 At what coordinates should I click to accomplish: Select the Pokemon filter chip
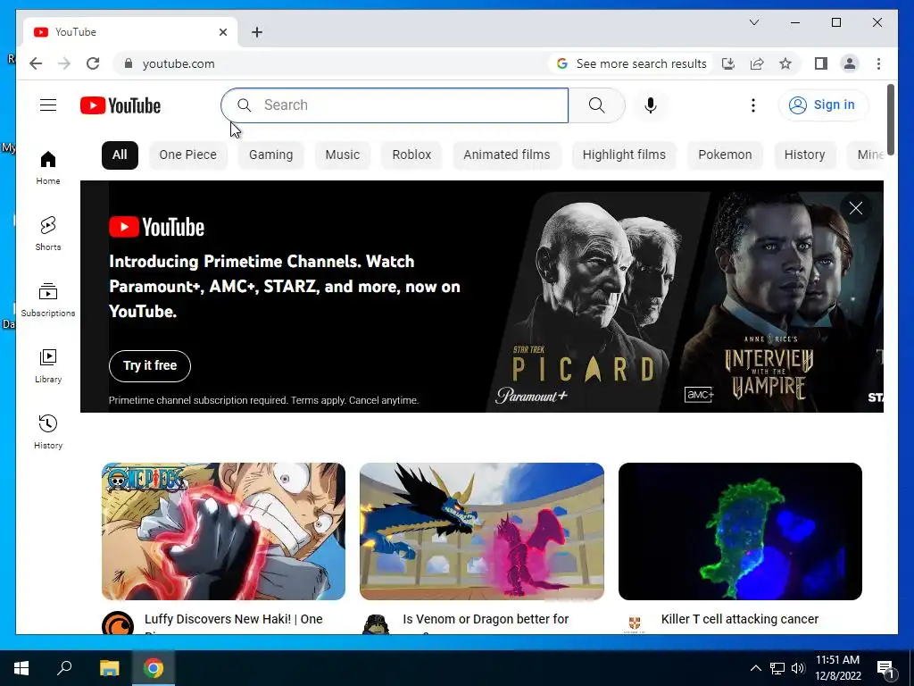(725, 155)
